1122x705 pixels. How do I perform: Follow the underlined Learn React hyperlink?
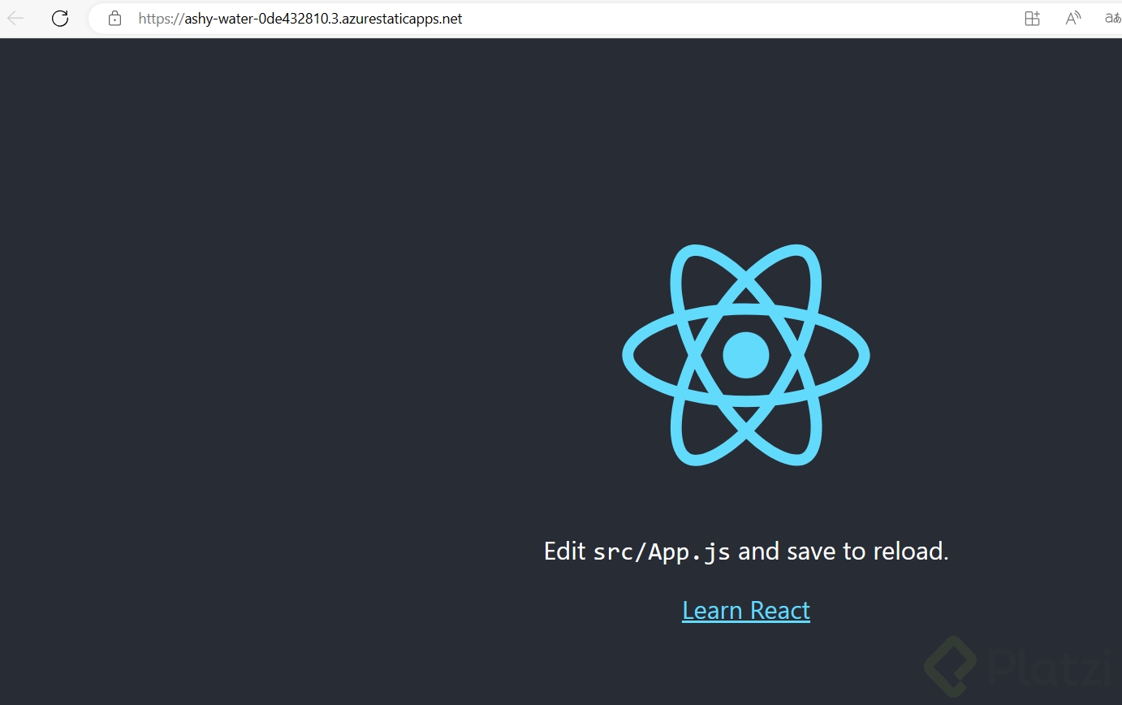click(x=745, y=610)
